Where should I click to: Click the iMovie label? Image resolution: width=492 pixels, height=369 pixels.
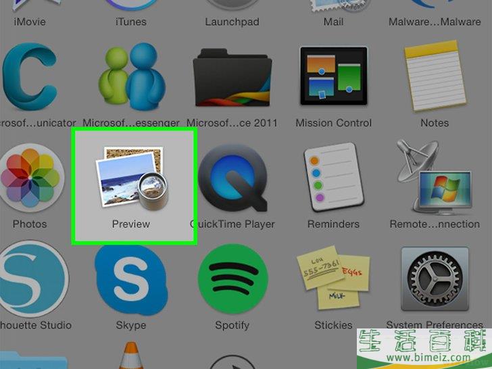pos(30,22)
